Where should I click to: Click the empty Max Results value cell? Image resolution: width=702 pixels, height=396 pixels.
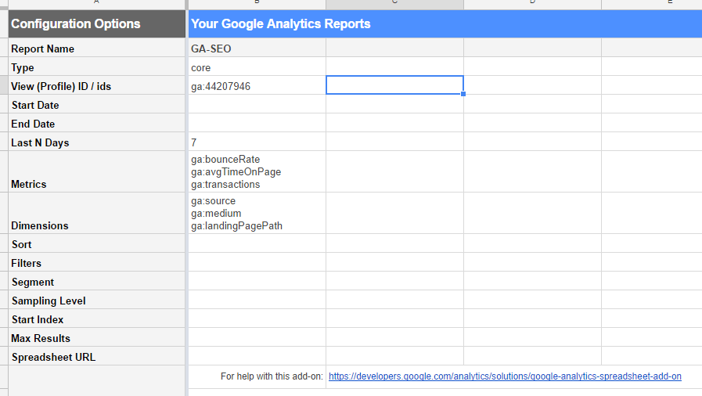(257, 338)
